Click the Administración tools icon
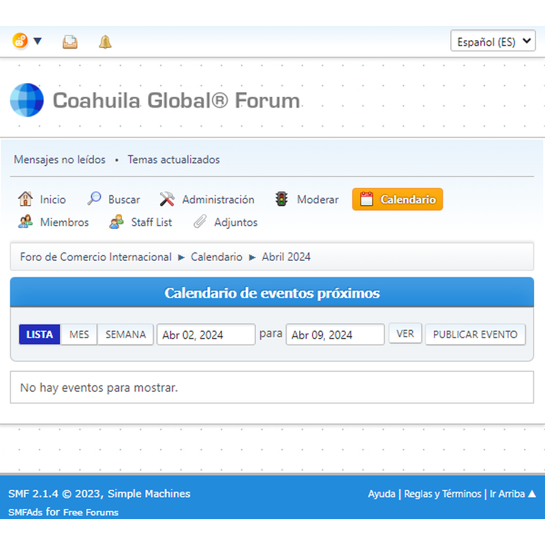The width and height of the screenshot is (545, 545). point(167,199)
